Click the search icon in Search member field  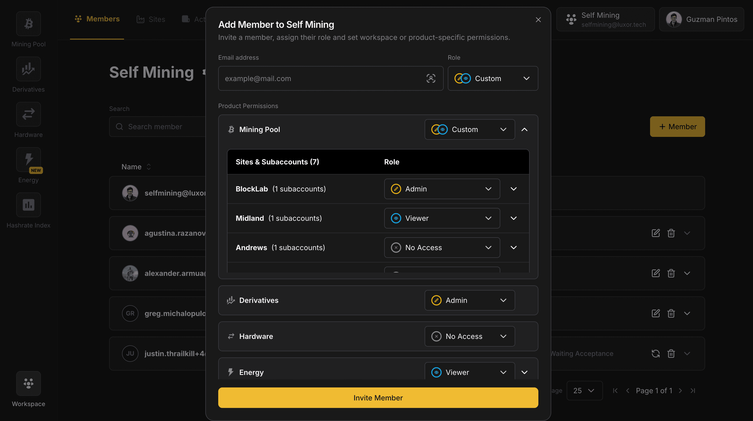tap(120, 127)
